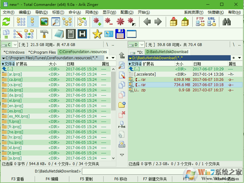Toggle the r-hs hidden files button
The image size is (244, 183).
[122, 127]
